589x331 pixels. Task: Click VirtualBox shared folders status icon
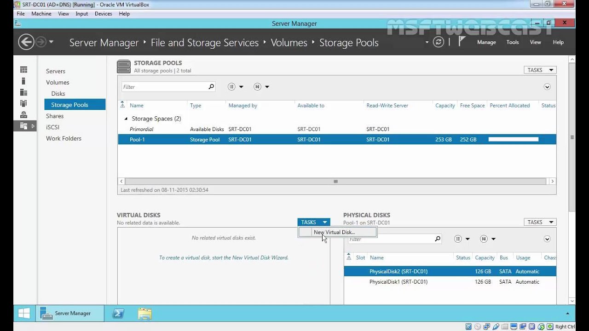coord(505,327)
